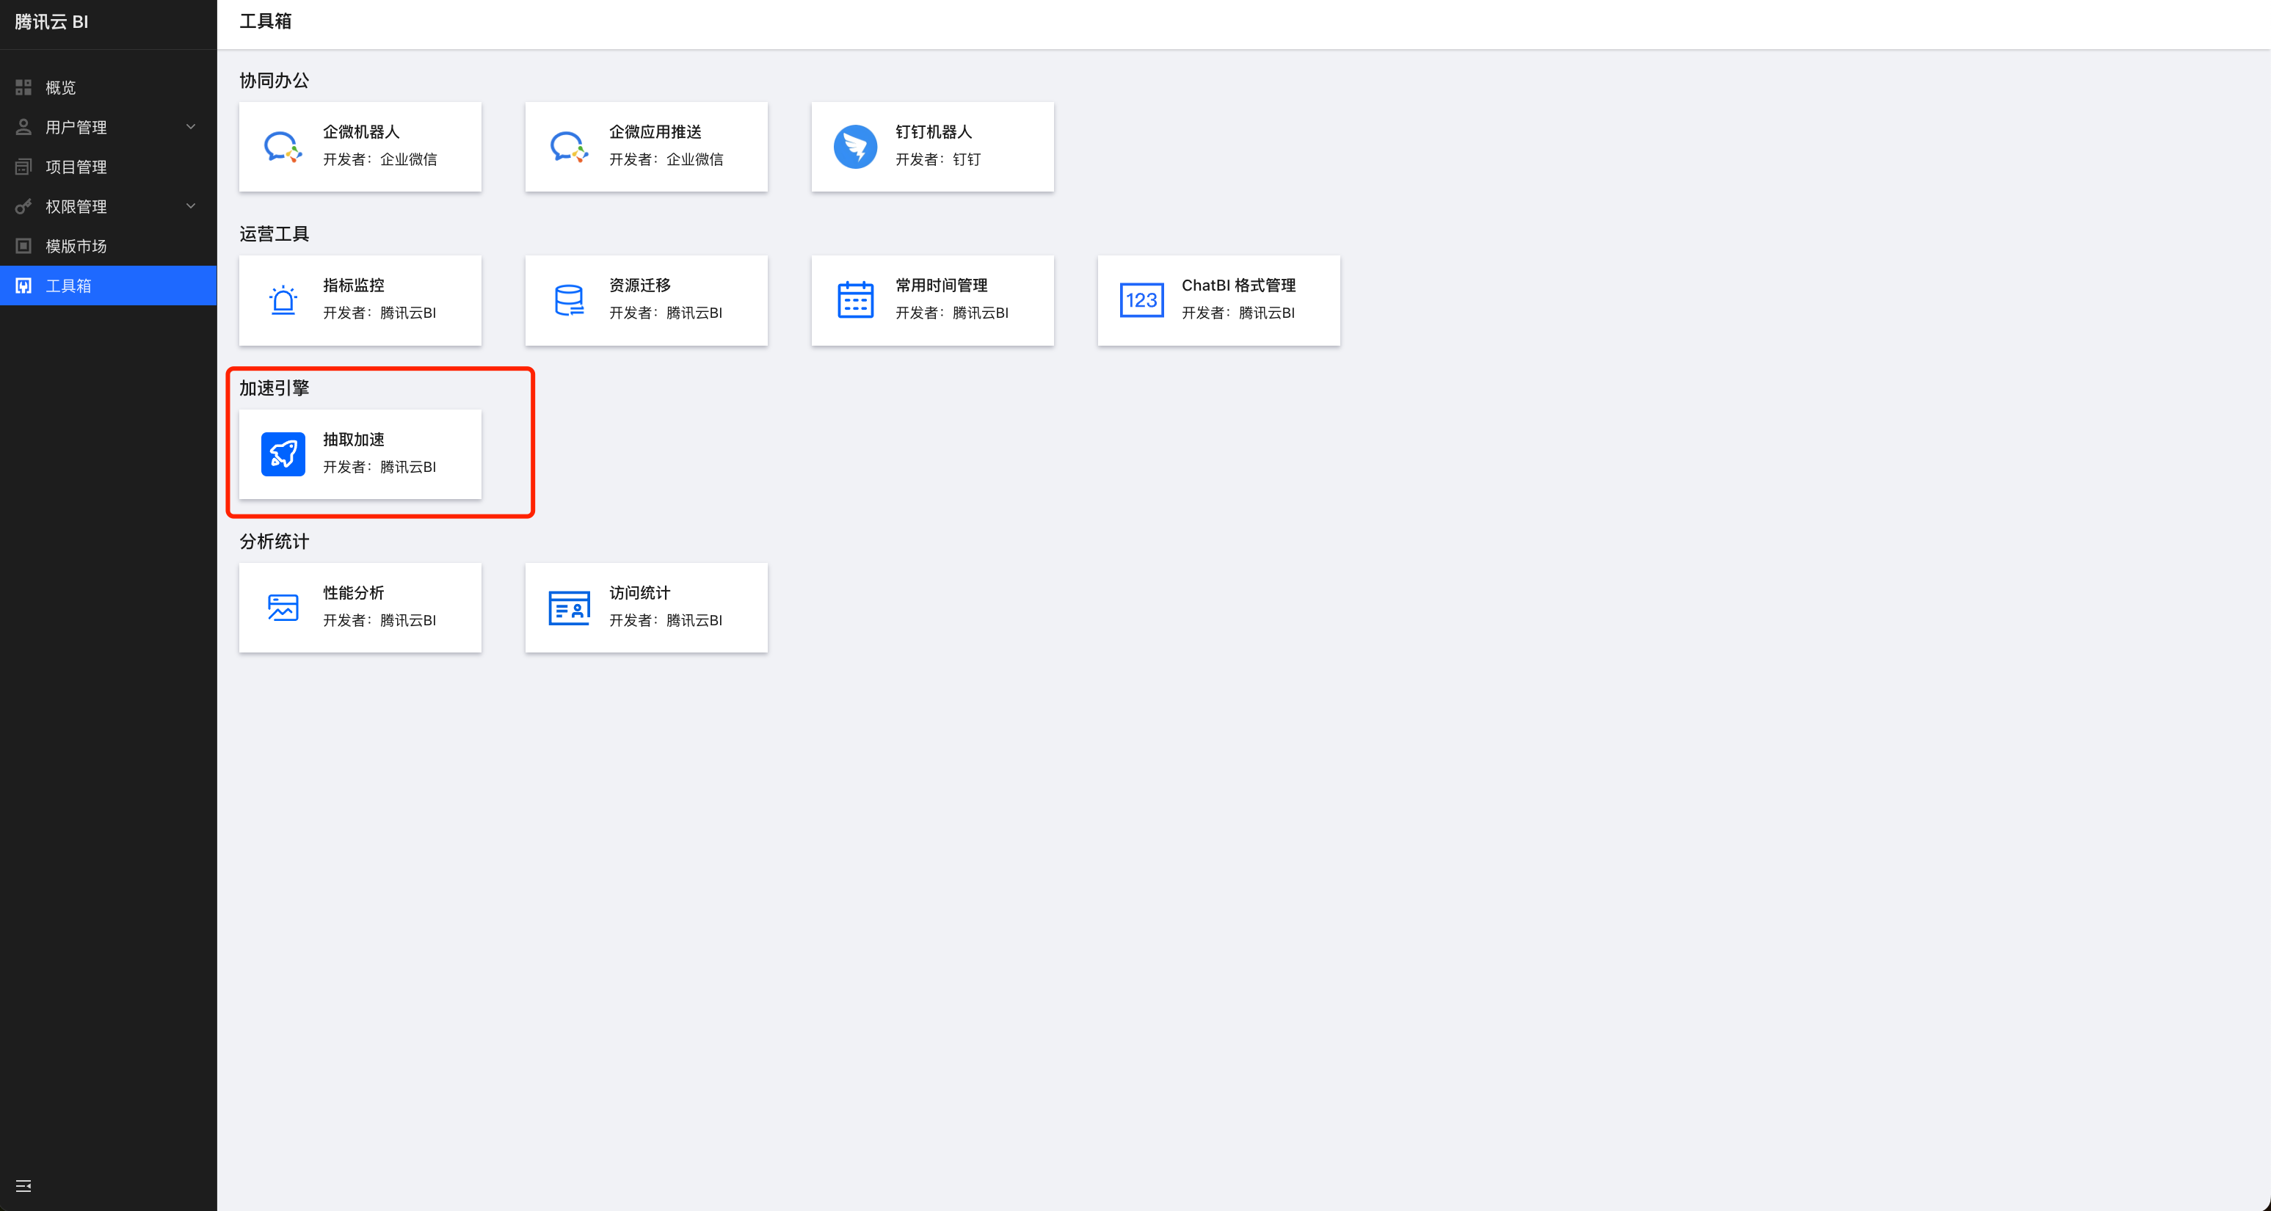Viewport: 2271px width, 1211px height.
Task: Click the 钉钉机器人 blue wing icon
Action: 855,146
